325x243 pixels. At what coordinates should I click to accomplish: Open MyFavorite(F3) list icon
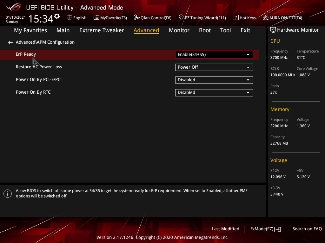tap(96, 18)
